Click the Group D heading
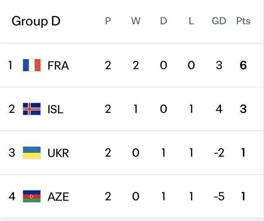The height and width of the screenshot is (221, 264). click(x=36, y=21)
